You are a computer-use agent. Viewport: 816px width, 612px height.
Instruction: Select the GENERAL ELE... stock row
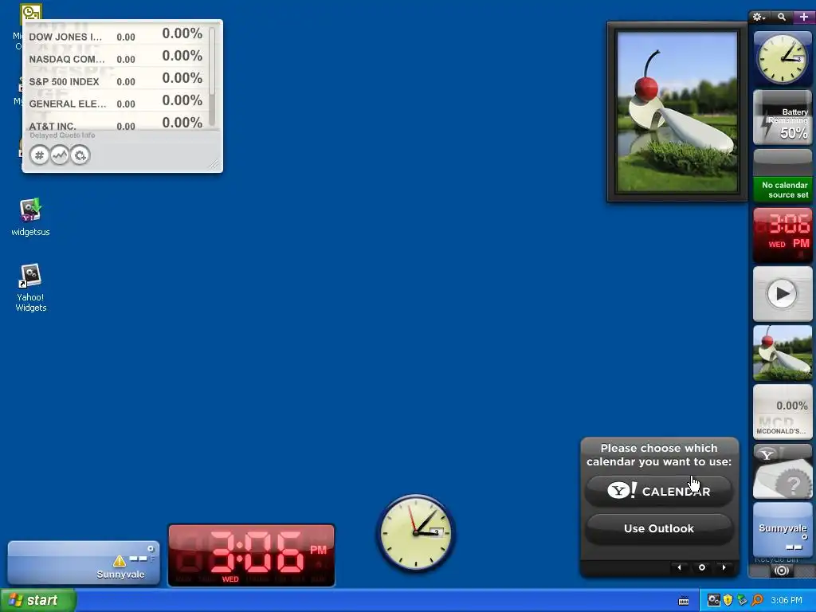[117, 103]
